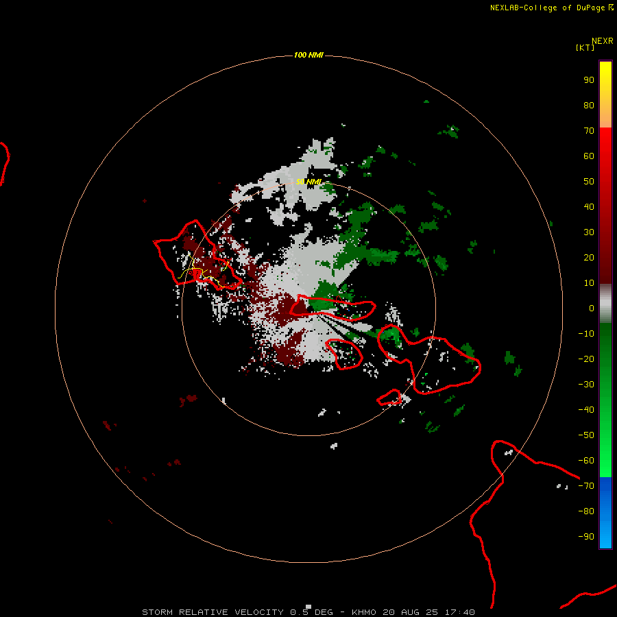The height and width of the screenshot is (617, 617).
Task: Click the bright red segment of color bar
Action: (605, 206)
